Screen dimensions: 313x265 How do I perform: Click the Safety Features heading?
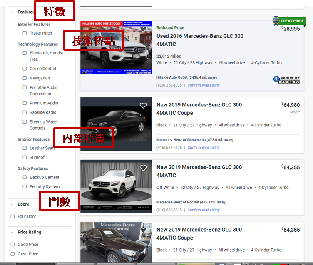(x=33, y=168)
